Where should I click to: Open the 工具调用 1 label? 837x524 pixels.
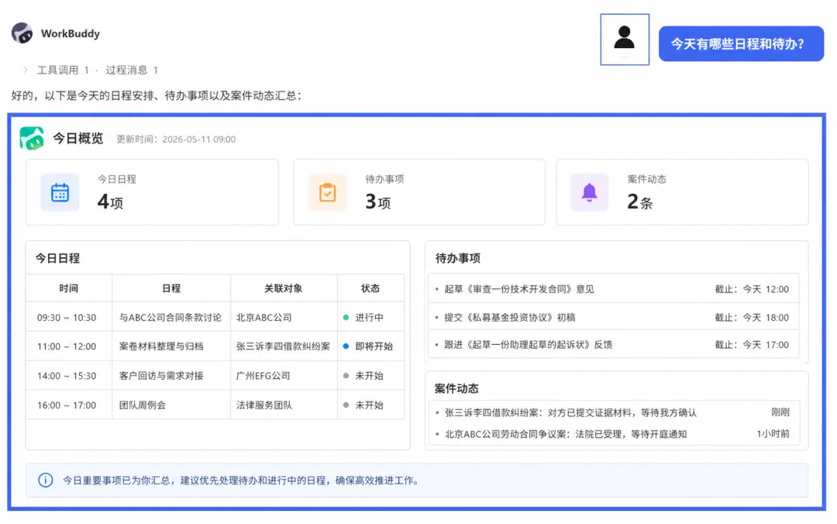coord(63,70)
